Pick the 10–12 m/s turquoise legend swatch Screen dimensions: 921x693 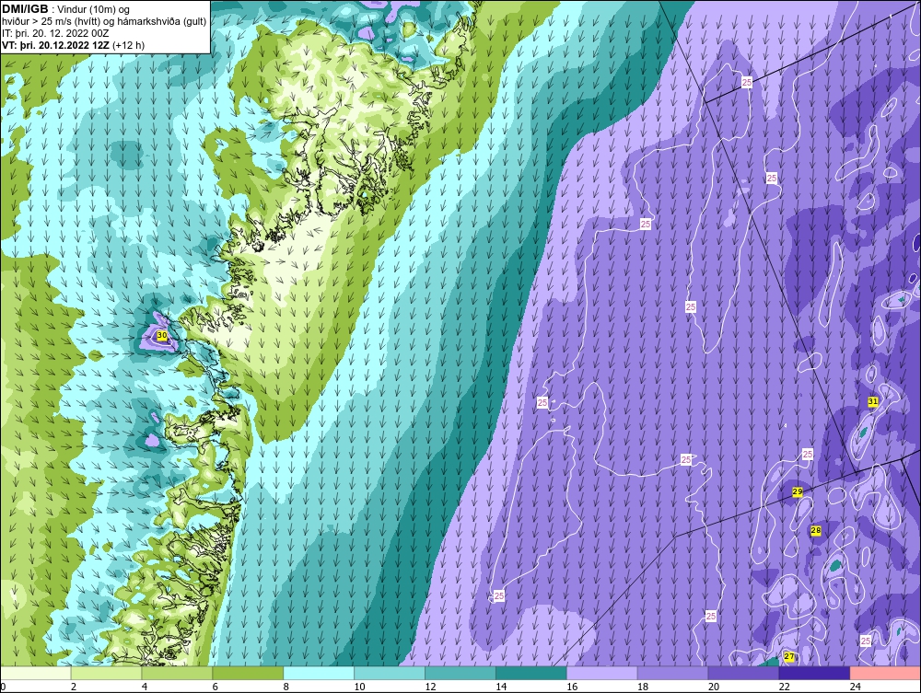390,673
